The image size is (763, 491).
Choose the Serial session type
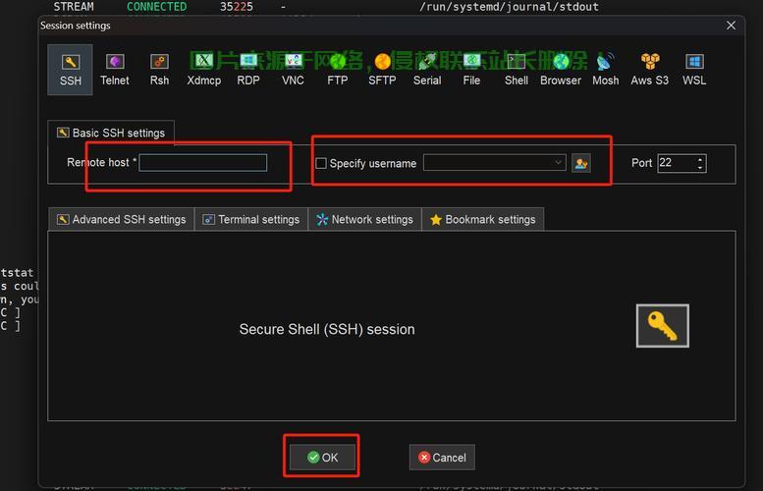[427, 70]
